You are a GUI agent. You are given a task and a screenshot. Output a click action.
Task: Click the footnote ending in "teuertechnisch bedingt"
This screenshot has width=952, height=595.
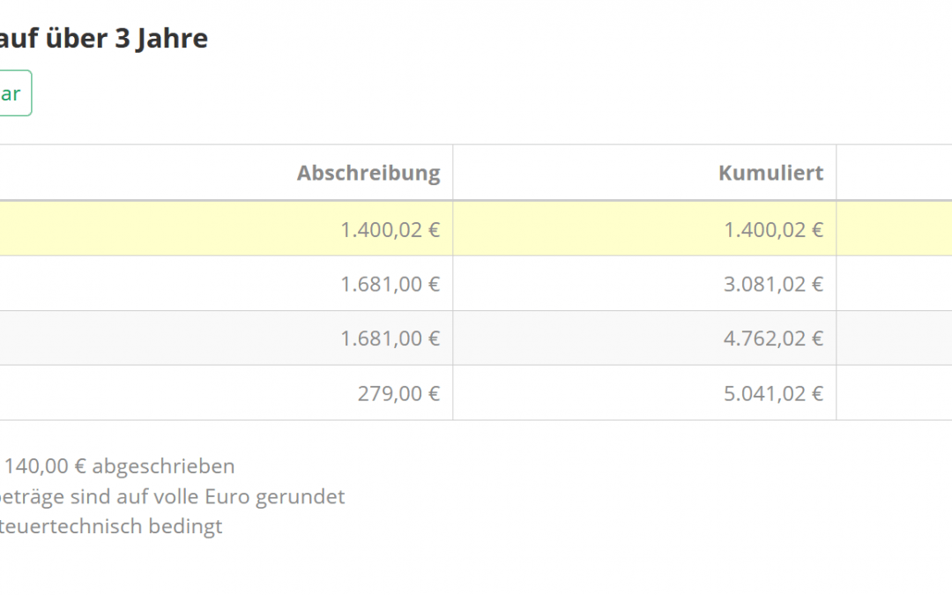coord(111,526)
